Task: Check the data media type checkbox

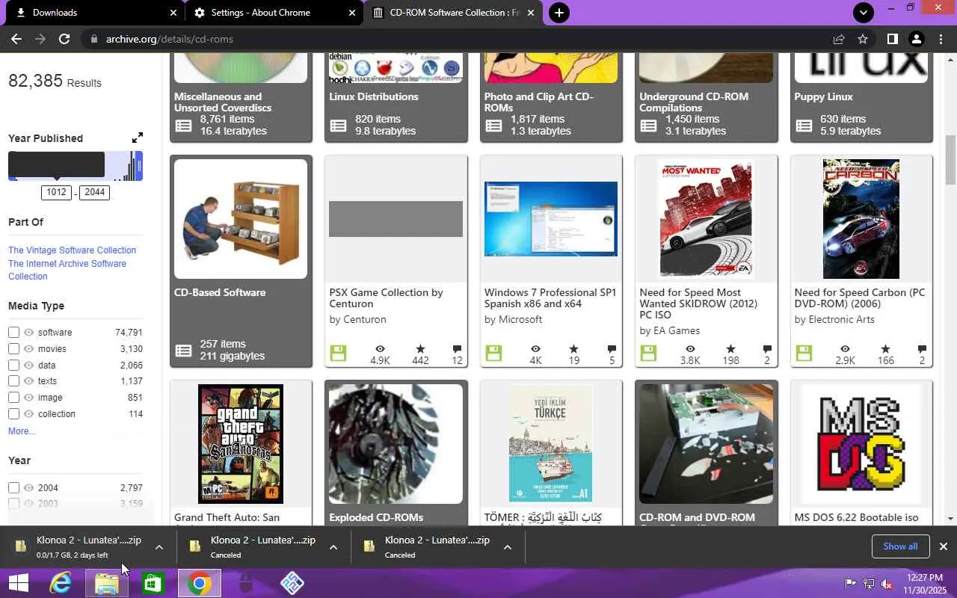Action: (x=13, y=366)
